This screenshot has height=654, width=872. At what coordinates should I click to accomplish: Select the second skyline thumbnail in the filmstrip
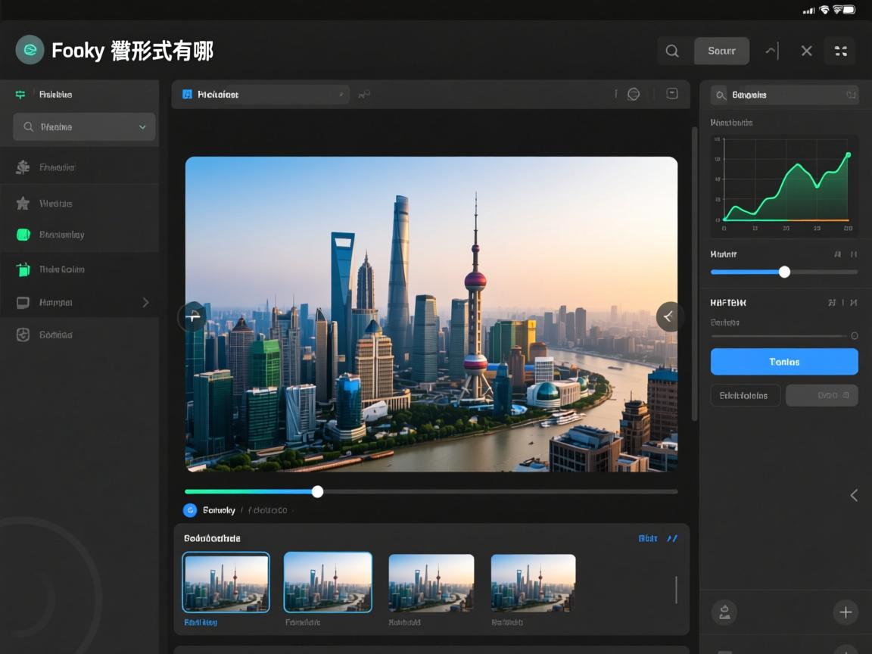click(x=328, y=581)
